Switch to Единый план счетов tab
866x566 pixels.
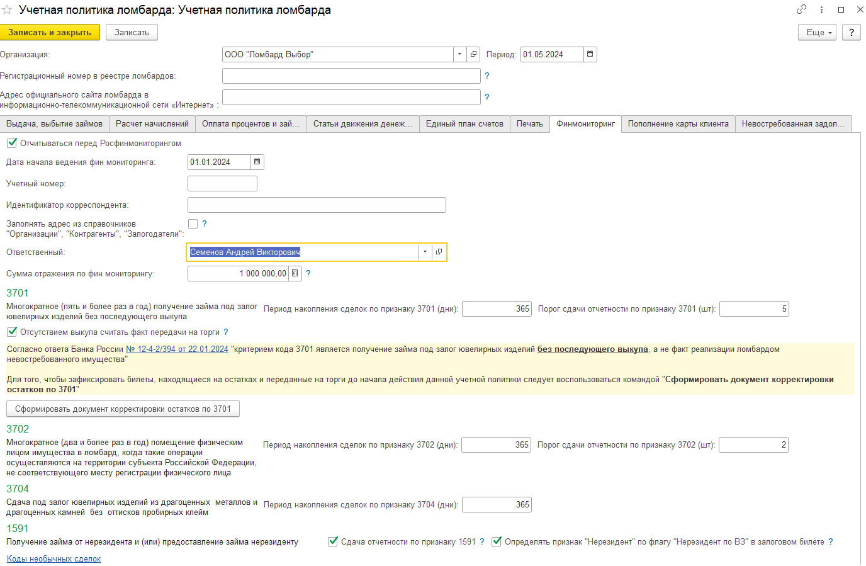pos(464,124)
